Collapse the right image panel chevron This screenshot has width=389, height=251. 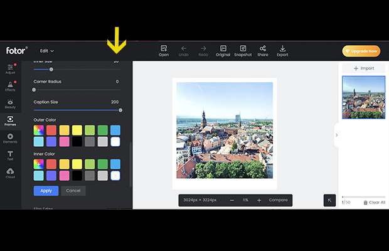(x=336, y=135)
